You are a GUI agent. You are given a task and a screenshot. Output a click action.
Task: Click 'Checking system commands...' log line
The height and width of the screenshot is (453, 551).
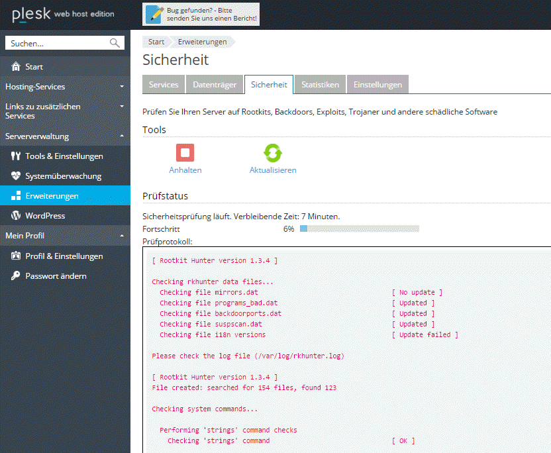pos(205,409)
